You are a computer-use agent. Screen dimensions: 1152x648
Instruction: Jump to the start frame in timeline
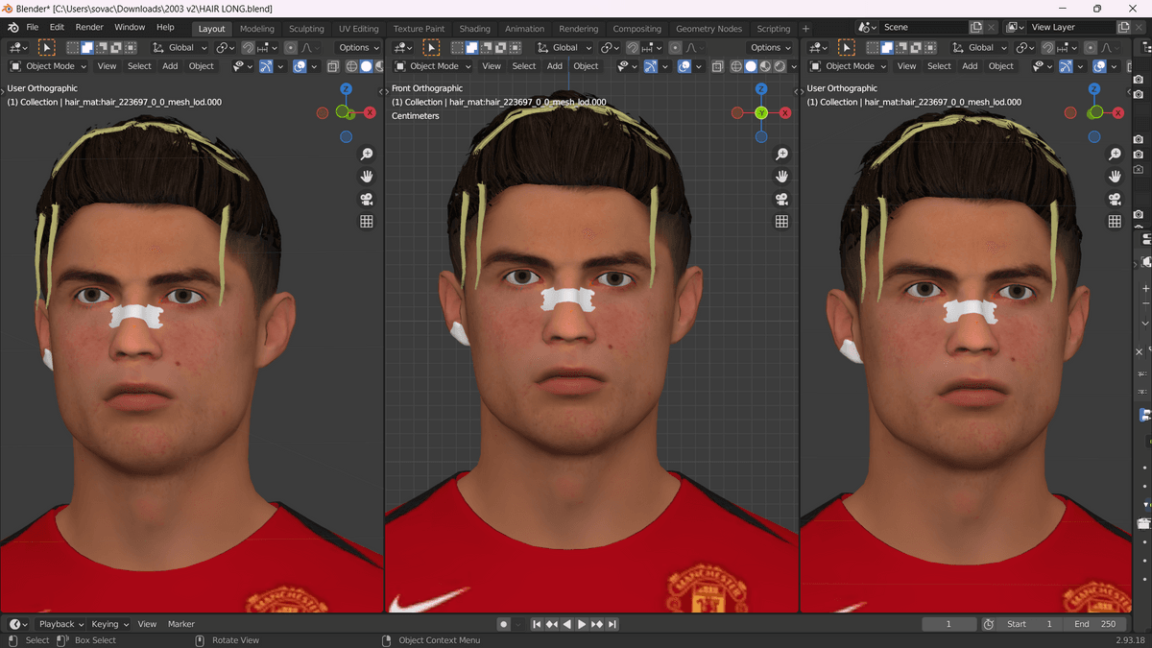[537, 624]
